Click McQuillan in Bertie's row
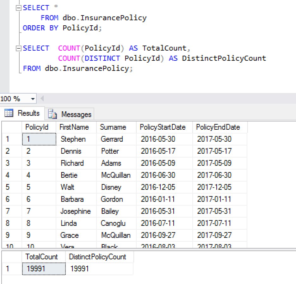The width and height of the screenshot is (296, 284). click(x=116, y=175)
